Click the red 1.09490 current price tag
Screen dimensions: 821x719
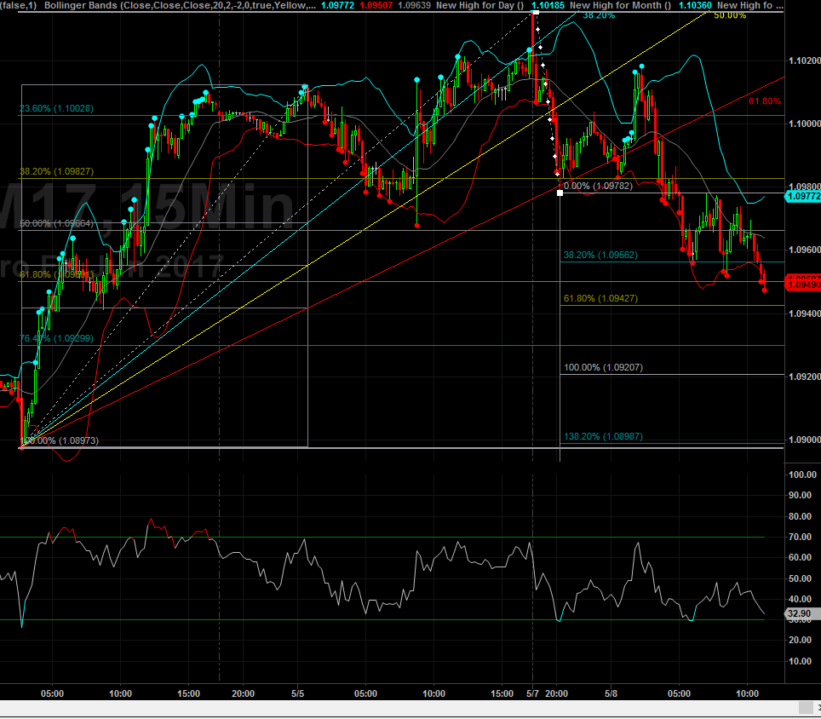coord(803,285)
